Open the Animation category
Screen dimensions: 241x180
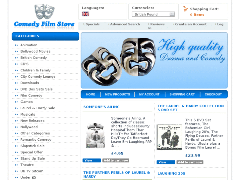29,45
